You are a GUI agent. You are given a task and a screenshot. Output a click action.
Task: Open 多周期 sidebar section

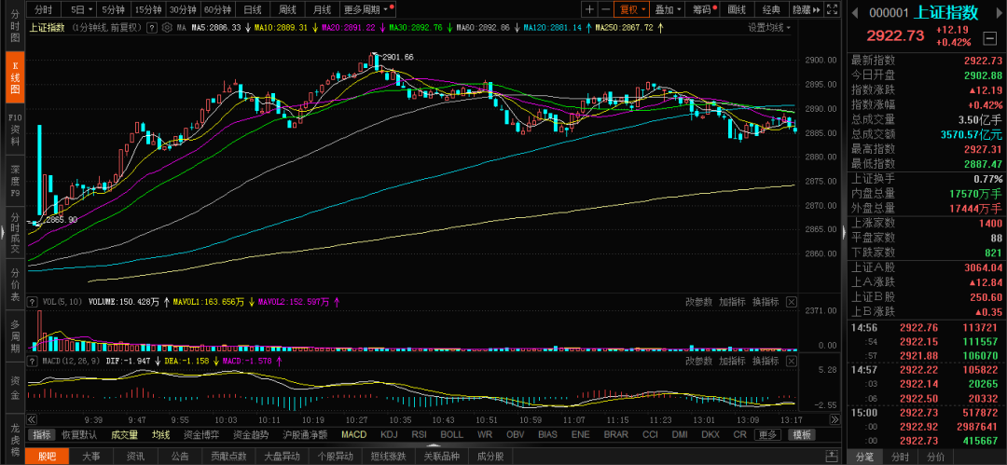coord(15,337)
